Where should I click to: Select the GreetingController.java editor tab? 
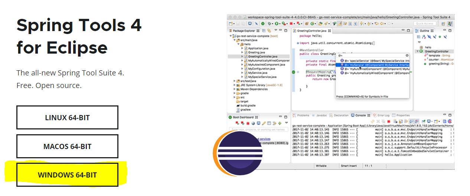click(311, 31)
